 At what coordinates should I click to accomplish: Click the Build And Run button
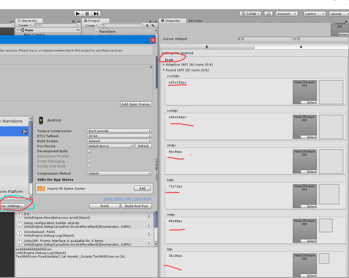coord(136,206)
